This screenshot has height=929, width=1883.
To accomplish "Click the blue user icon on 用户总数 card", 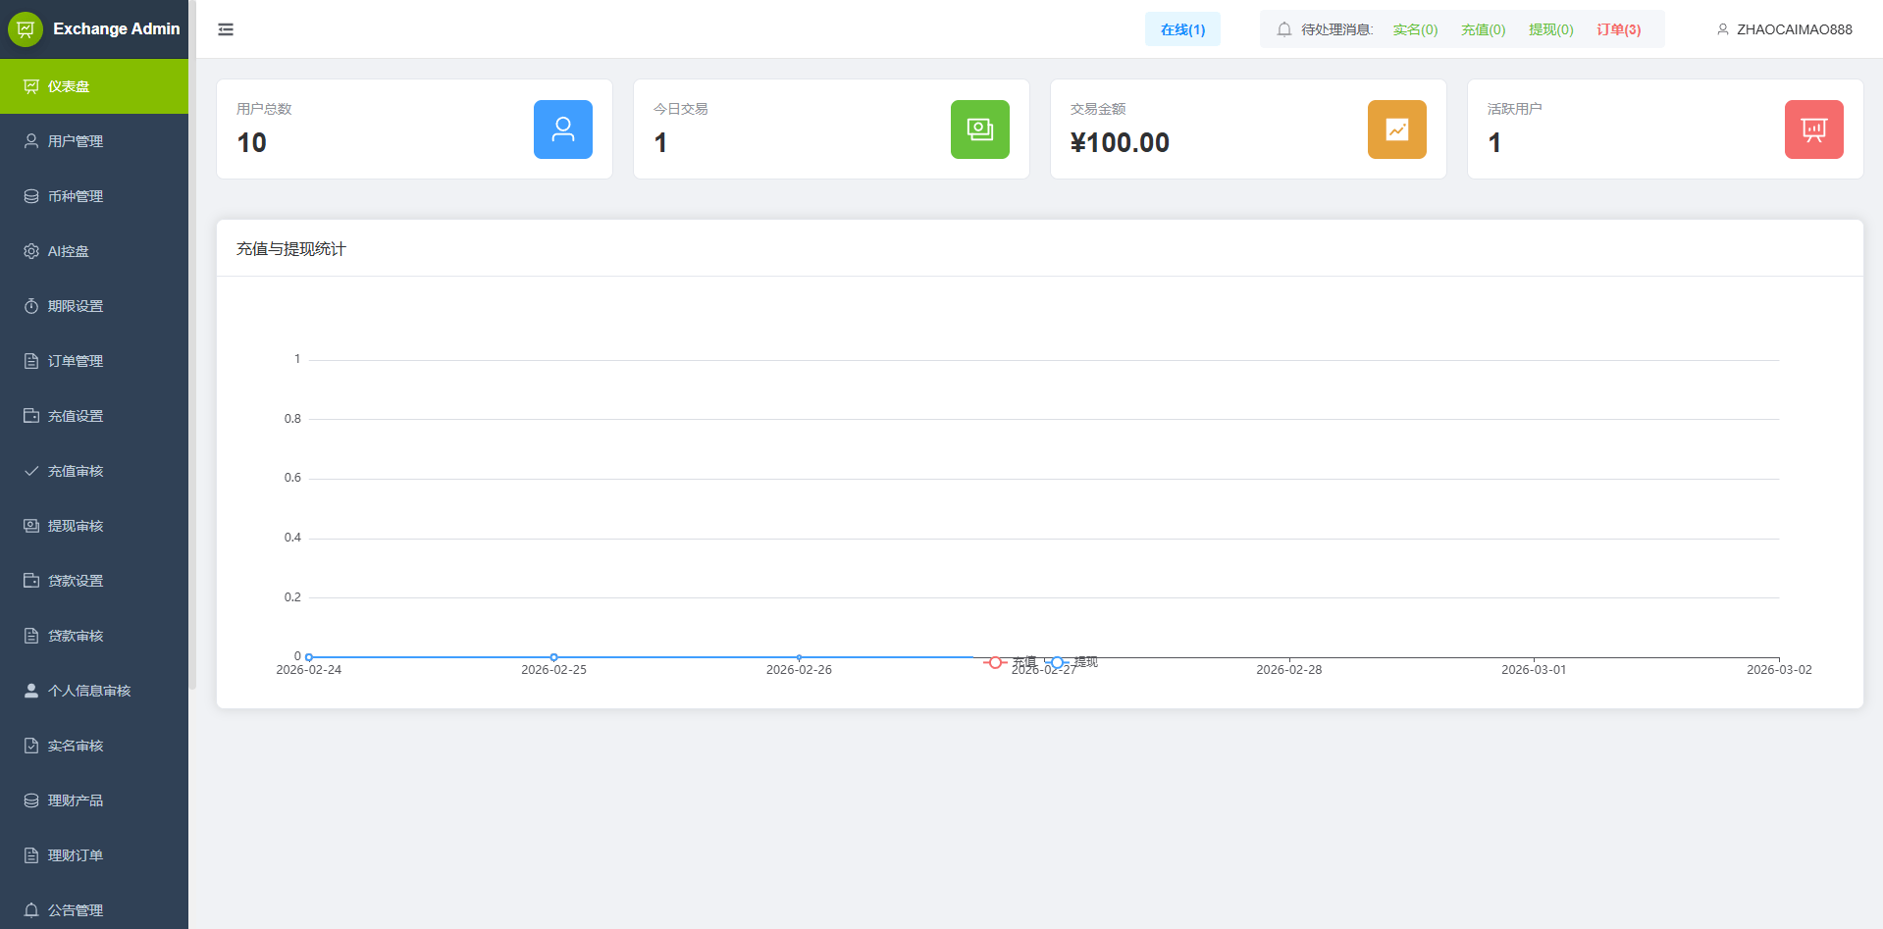I will pos(562,129).
